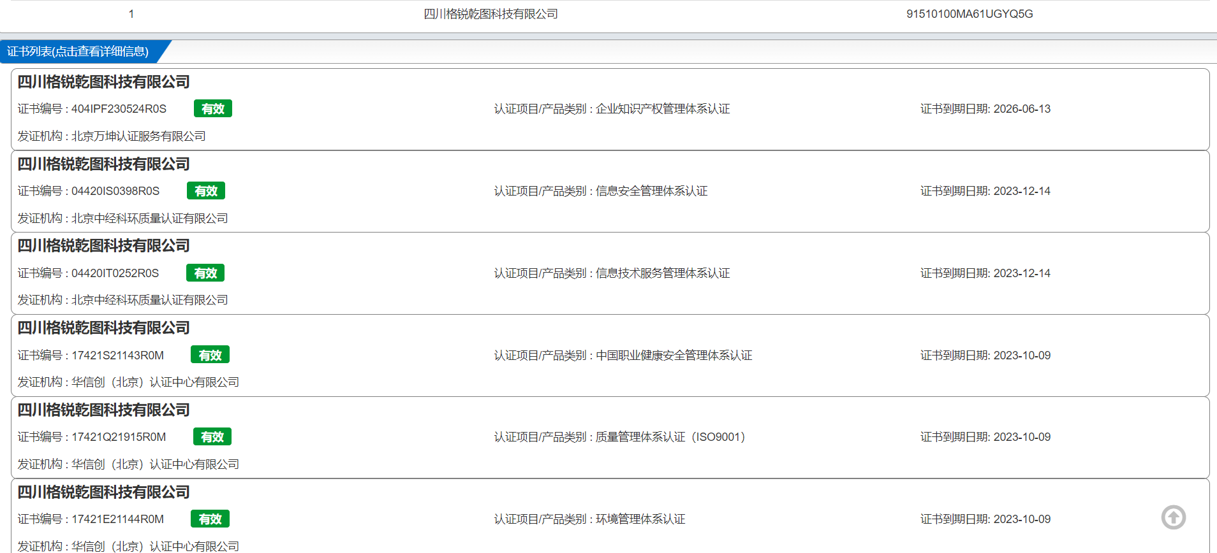
Task: Click certificate number 17421E21144R0M
Action: pos(118,519)
